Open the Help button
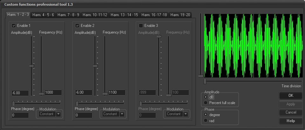305x130 pixels. click(x=291, y=121)
